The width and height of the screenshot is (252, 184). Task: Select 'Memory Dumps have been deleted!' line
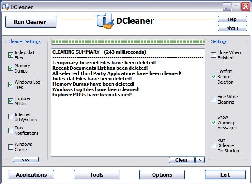pos(93,84)
